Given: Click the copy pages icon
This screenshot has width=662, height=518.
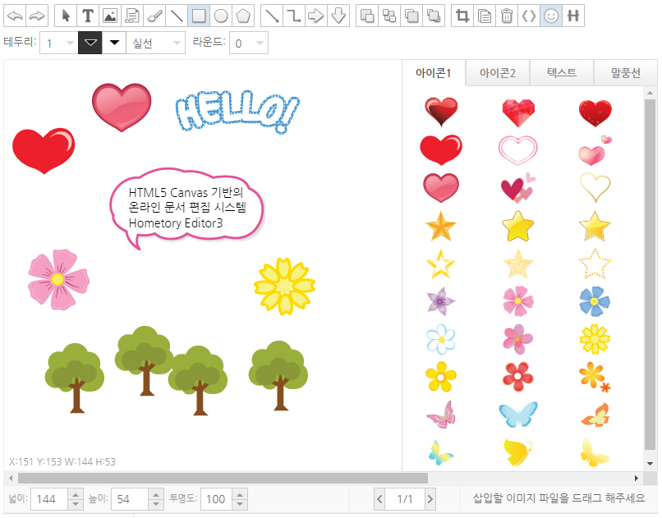Looking at the screenshot, I should (x=485, y=16).
